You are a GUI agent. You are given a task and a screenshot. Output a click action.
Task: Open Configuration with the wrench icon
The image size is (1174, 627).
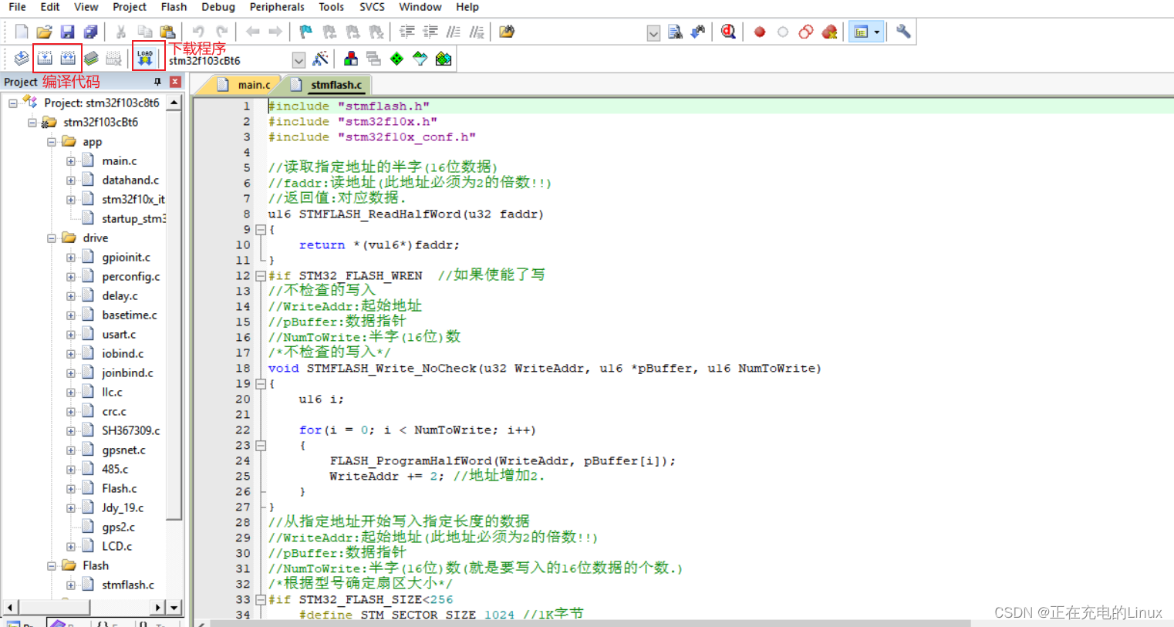[x=903, y=32]
